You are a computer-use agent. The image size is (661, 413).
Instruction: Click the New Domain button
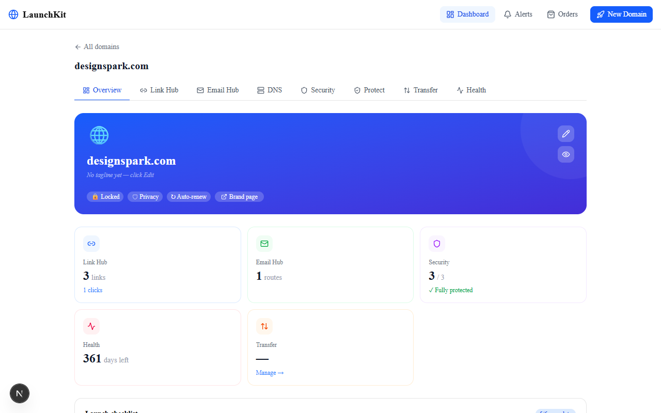621,14
